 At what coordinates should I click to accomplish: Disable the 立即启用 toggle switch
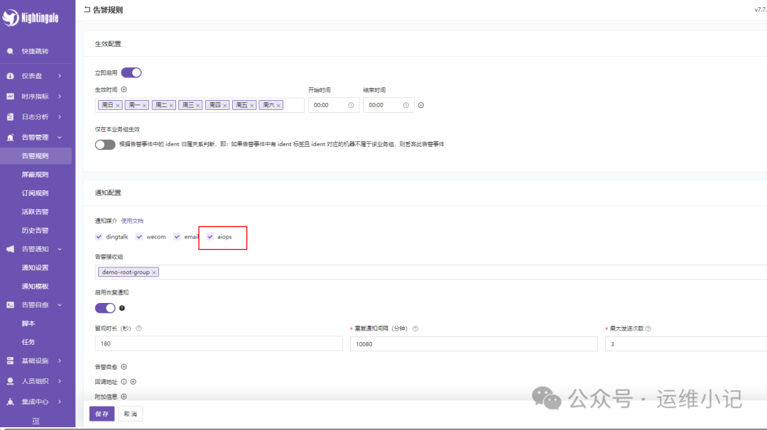(x=131, y=72)
